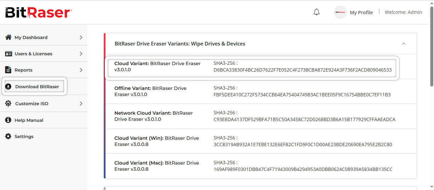Click the Reports document icon
The width and height of the screenshot is (434, 190).
click(8, 70)
